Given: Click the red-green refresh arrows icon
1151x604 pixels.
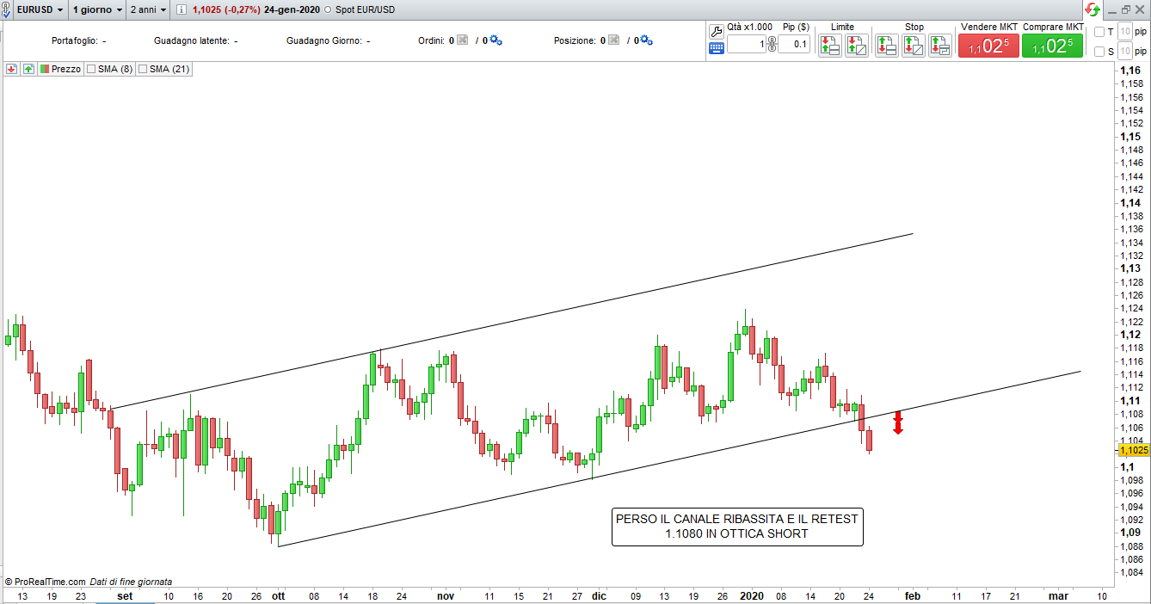Looking at the screenshot, I should pyautogui.click(x=1092, y=9).
